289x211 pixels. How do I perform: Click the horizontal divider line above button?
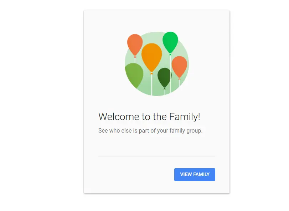(157, 156)
